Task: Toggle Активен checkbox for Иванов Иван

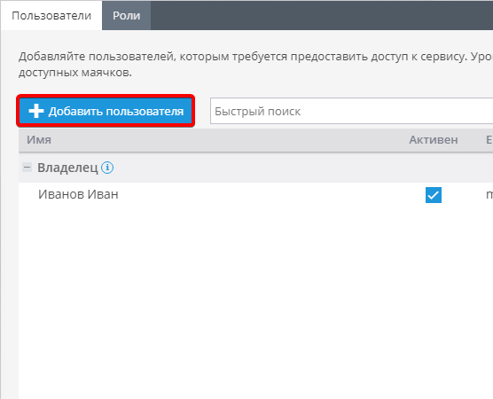Action: [x=434, y=195]
